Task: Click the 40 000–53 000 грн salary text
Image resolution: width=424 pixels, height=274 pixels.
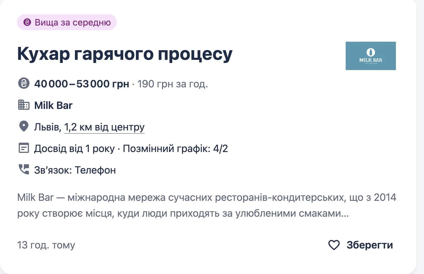Action: (x=82, y=84)
